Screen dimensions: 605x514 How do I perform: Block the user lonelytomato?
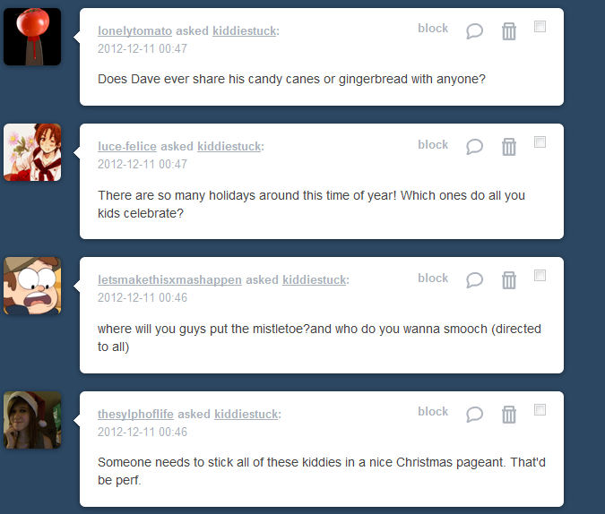coord(433,28)
